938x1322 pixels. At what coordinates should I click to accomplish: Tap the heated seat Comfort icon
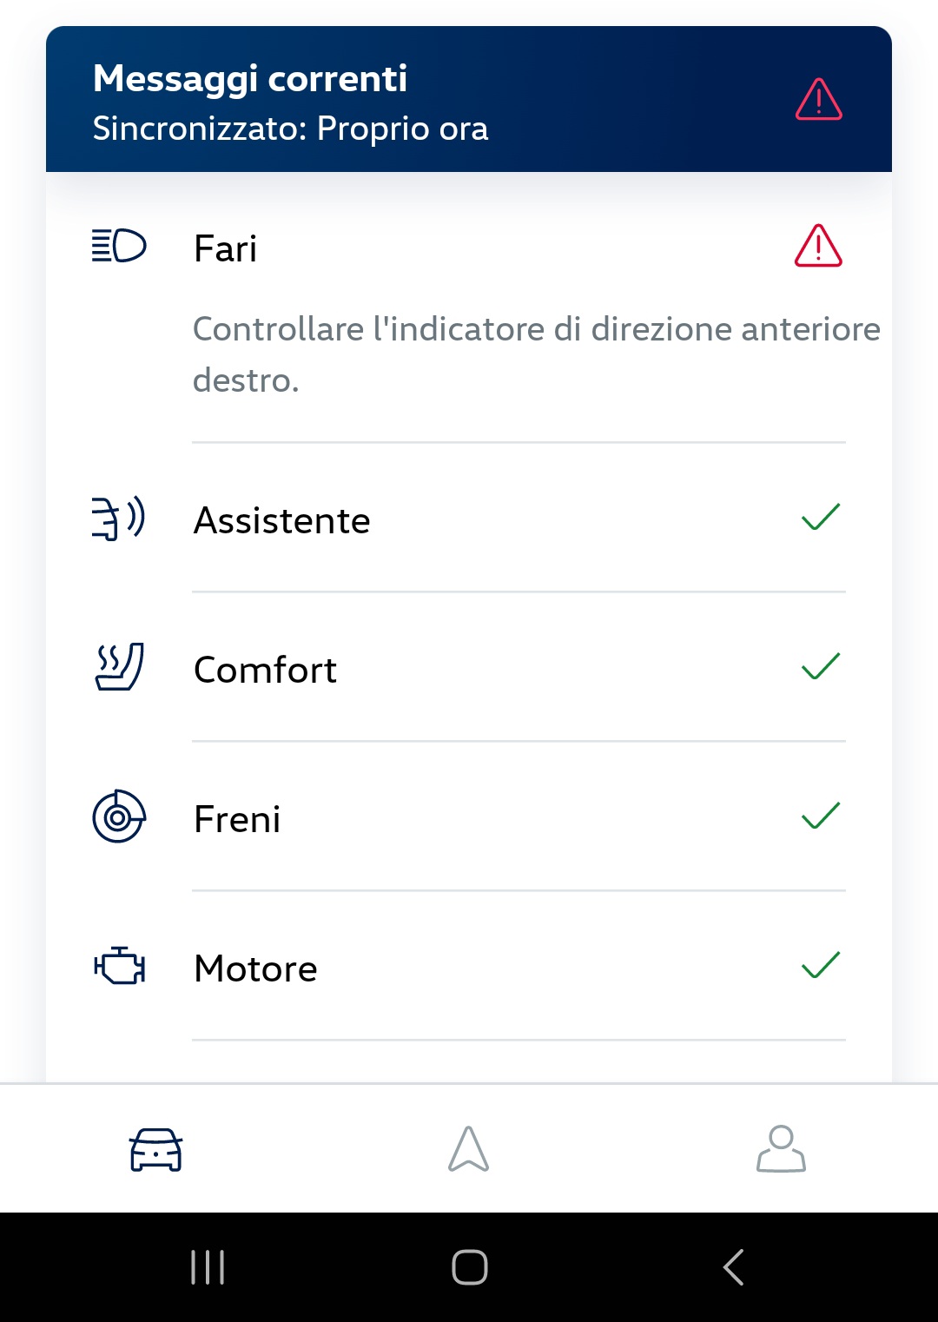119,667
